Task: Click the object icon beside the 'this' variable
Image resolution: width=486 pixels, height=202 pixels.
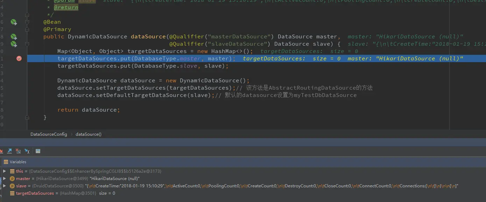Action: pyautogui.click(x=12, y=171)
